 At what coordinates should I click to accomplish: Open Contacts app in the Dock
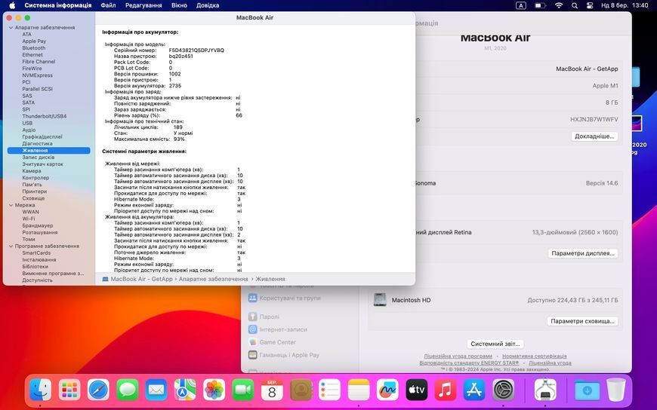pyautogui.click(x=301, y=390)
